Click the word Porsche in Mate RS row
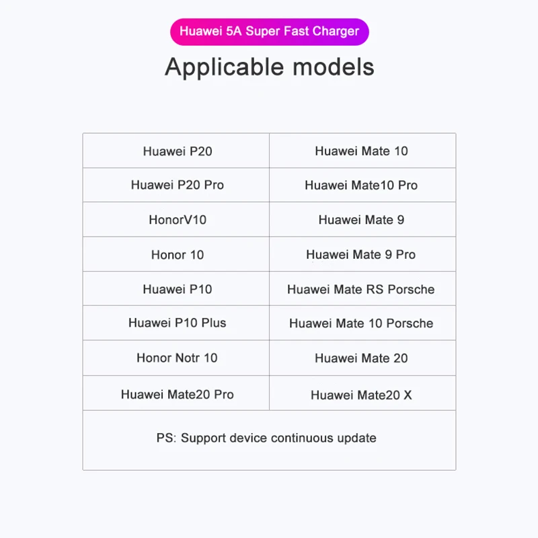 pos(410,289)
